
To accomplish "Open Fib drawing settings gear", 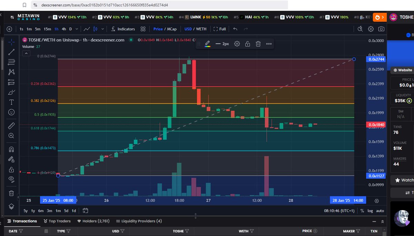I will pyautogui.click(x=237, y=44).
